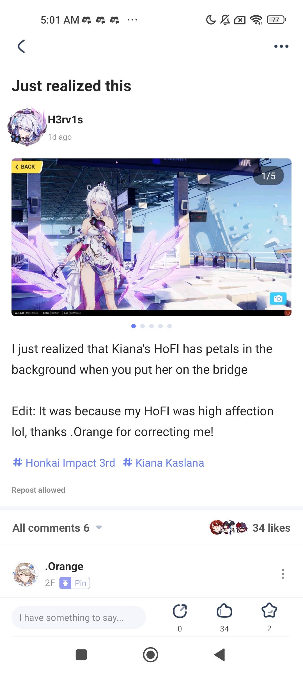Open the post options three-dot menu
Image resolution: width=303 pixels, height=673 pixels.
point(281,46)
